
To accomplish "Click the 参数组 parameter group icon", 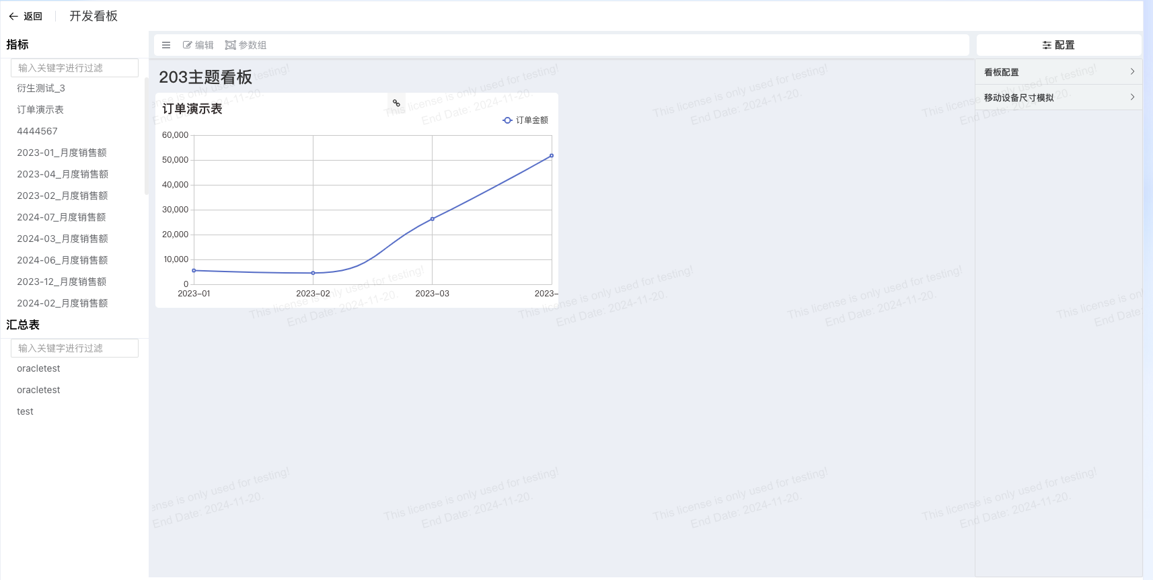I will coord(230,45).
